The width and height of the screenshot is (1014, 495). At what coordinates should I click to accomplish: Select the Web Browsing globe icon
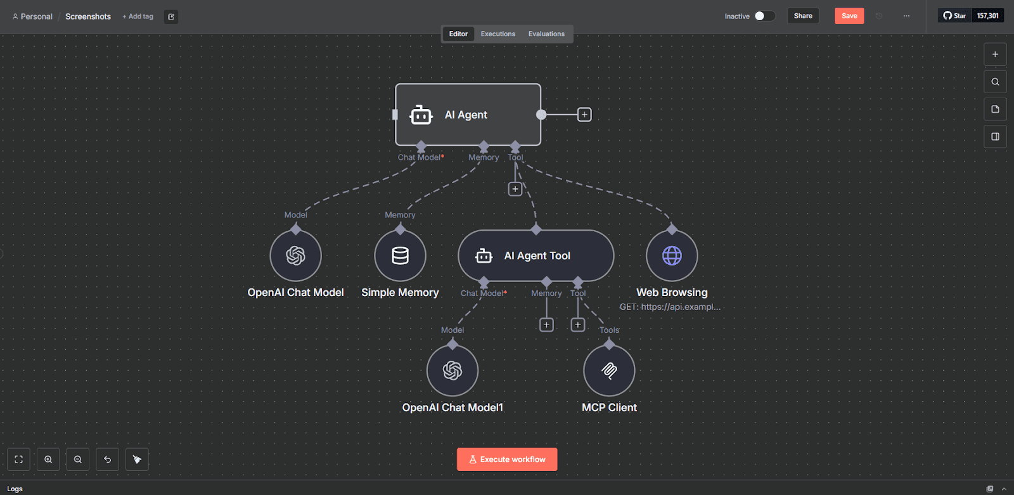point(672,255)
